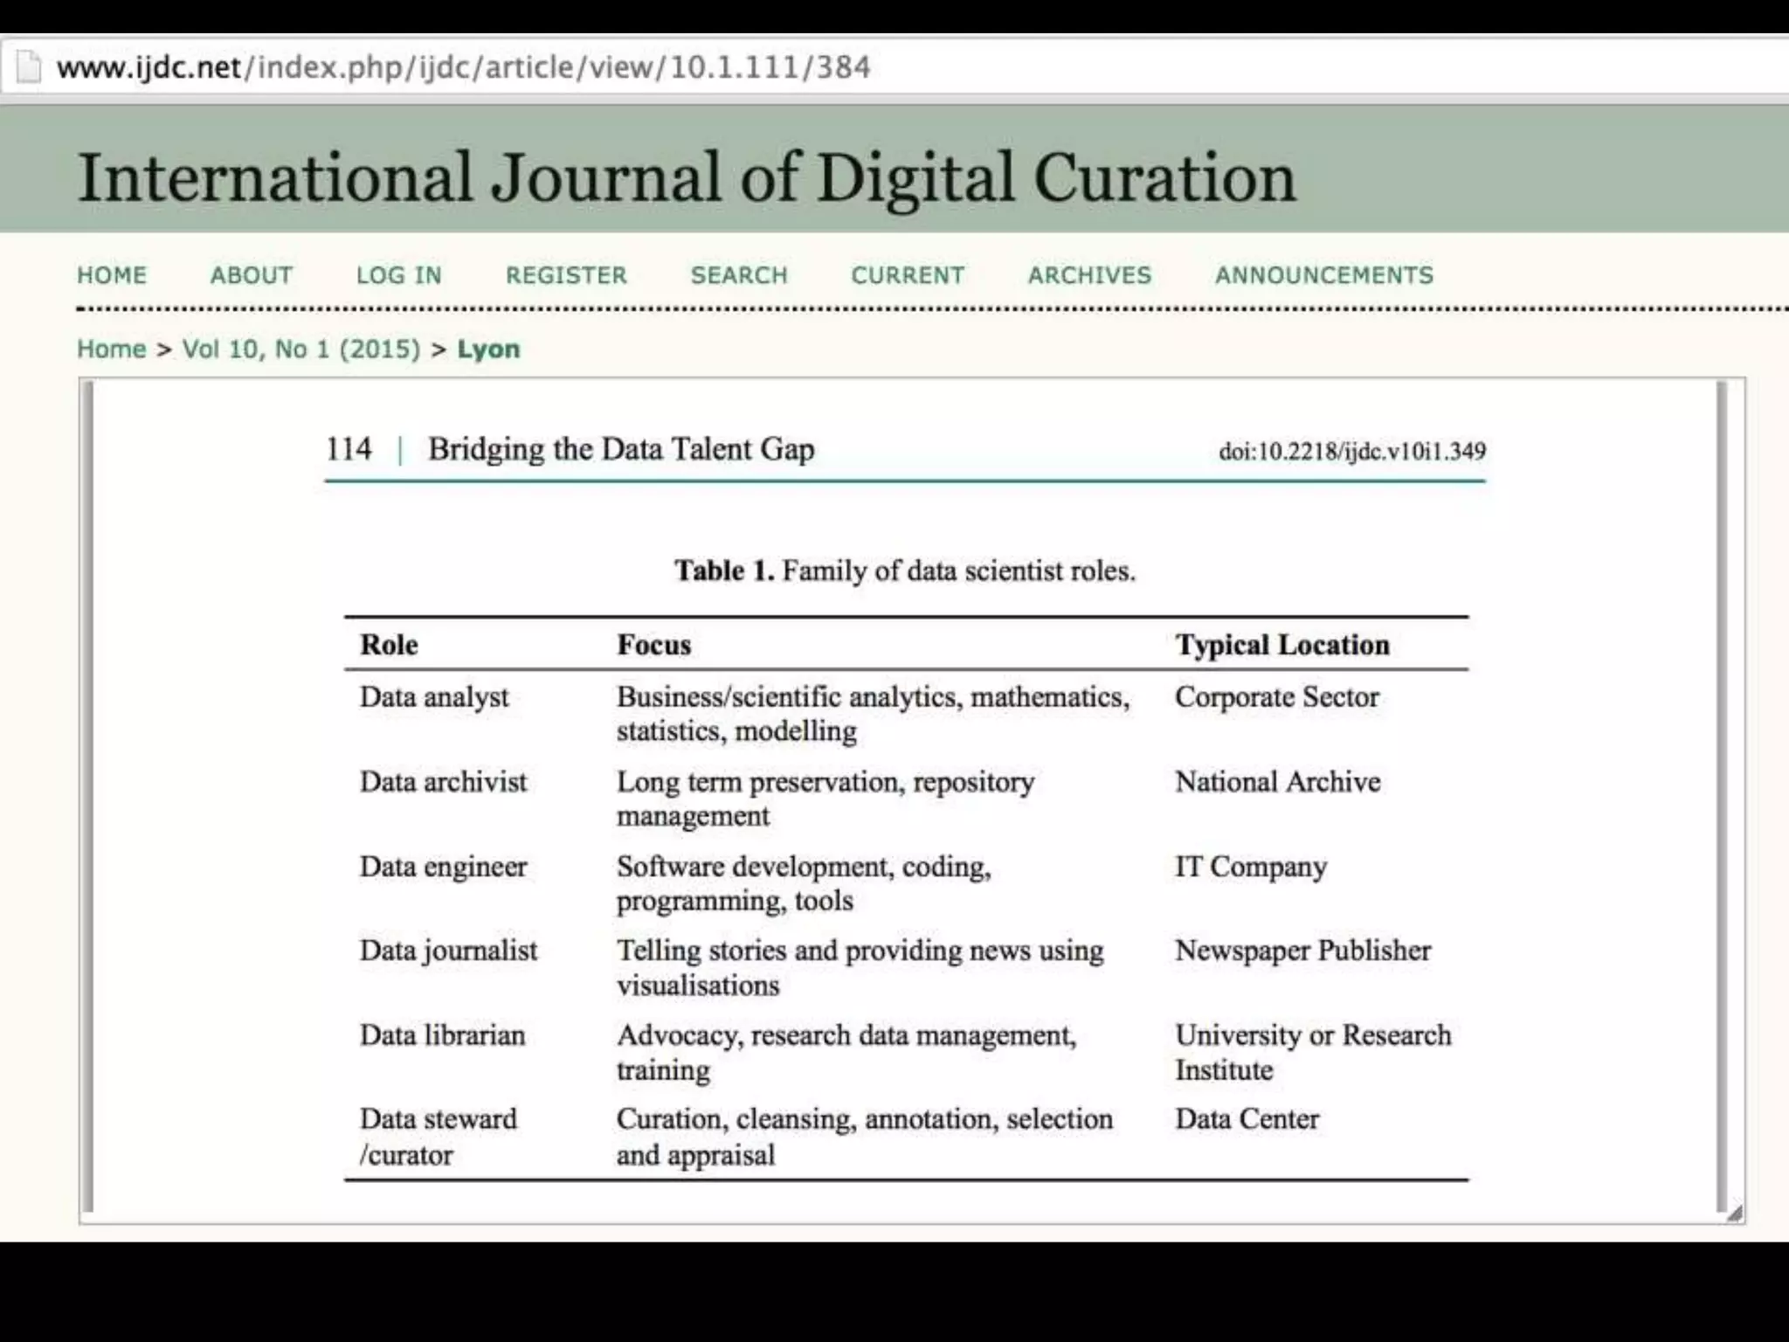Image resolution: width=1789 pixels, height=1342 pixels.
Task: Click the International Journal of Digital Curation title
Action: [687, 177]
